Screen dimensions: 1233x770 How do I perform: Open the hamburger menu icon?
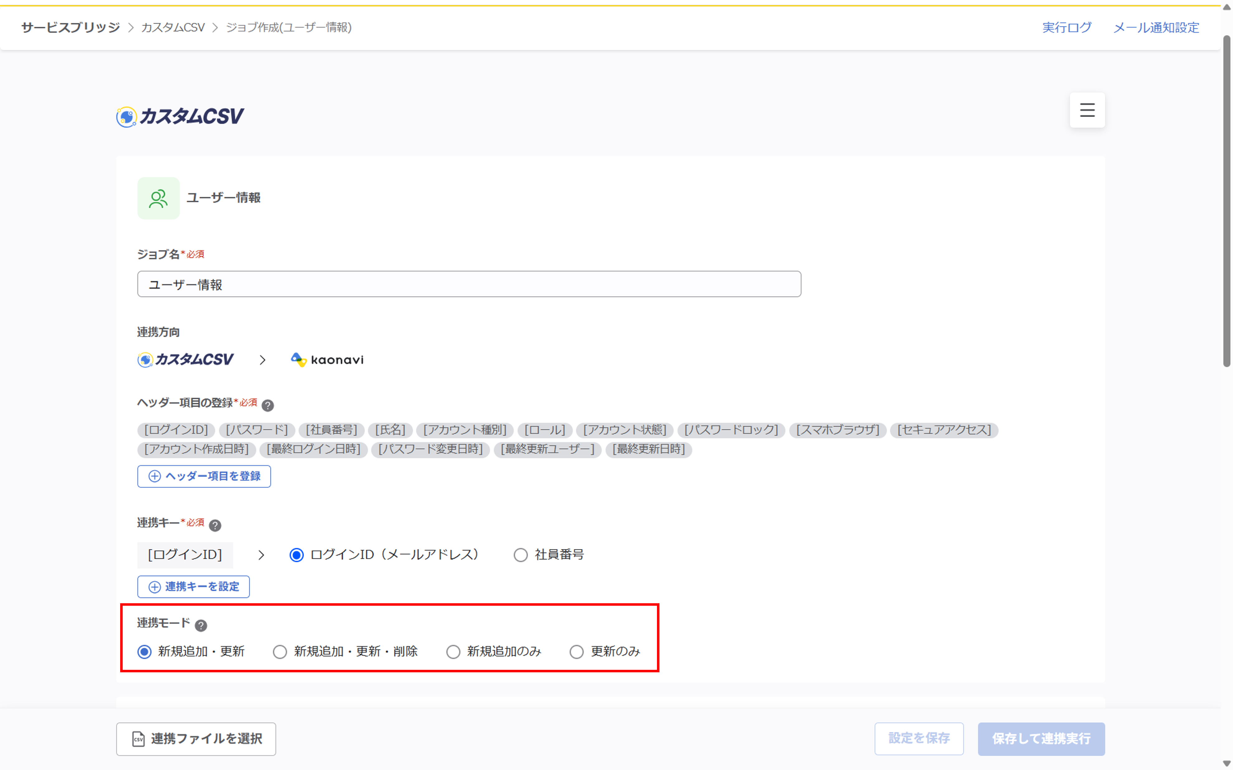pyautogui.click(x=1087, y=110)
